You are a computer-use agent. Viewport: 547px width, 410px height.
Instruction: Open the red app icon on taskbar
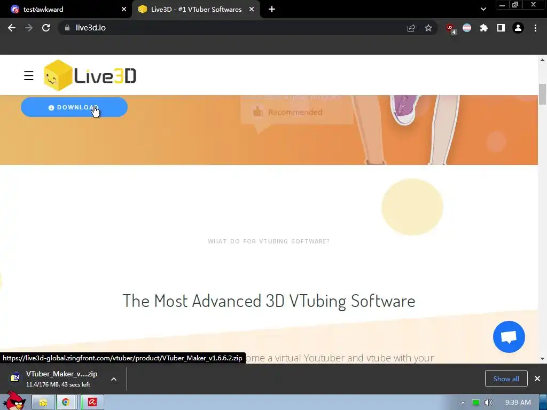[92, 403]
